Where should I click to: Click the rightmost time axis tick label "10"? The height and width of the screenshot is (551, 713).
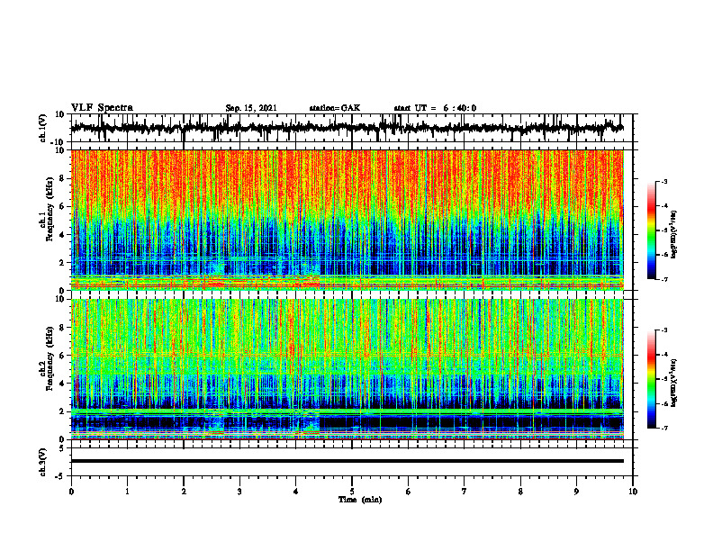click(633, 492)
